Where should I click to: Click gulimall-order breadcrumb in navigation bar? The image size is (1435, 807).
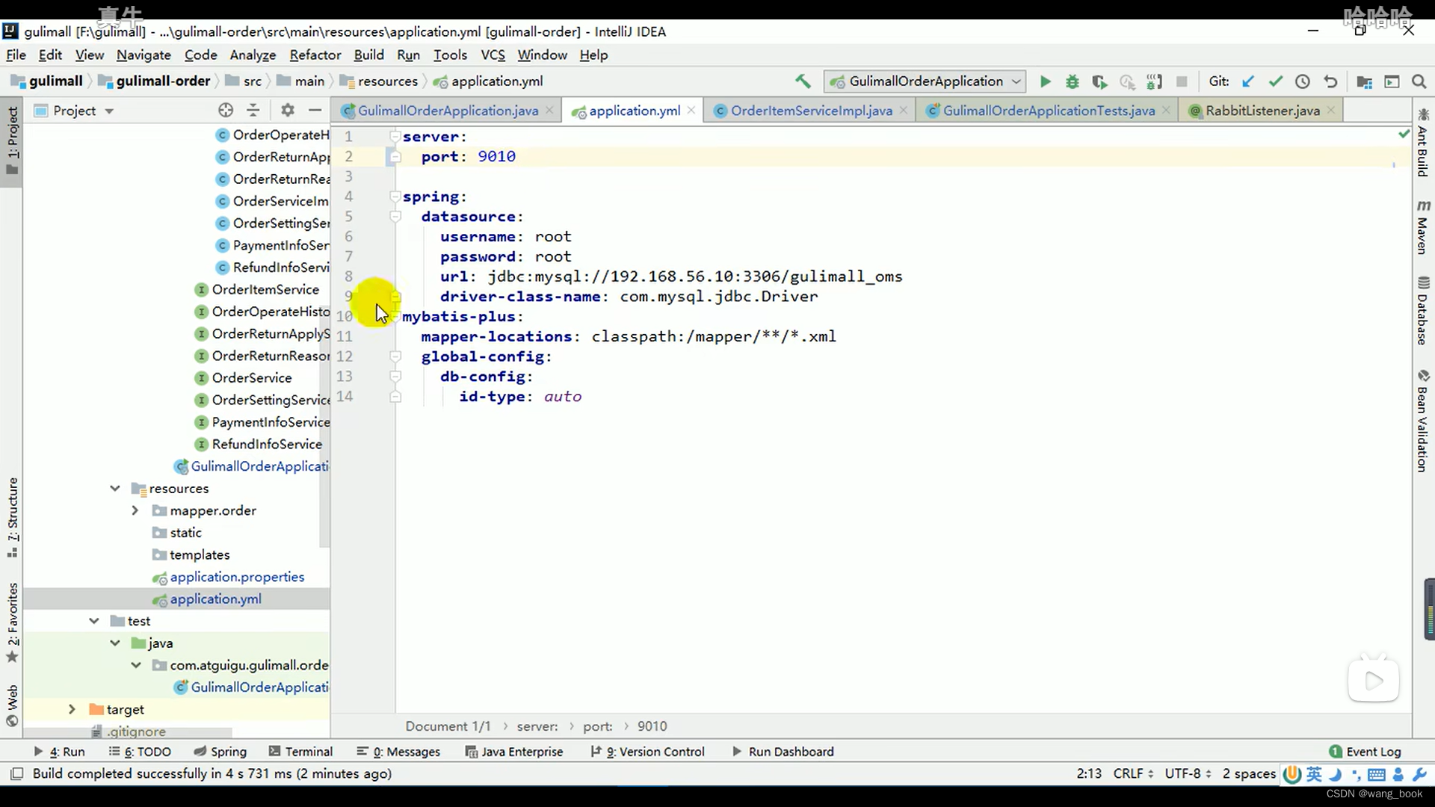click(155, 81)
